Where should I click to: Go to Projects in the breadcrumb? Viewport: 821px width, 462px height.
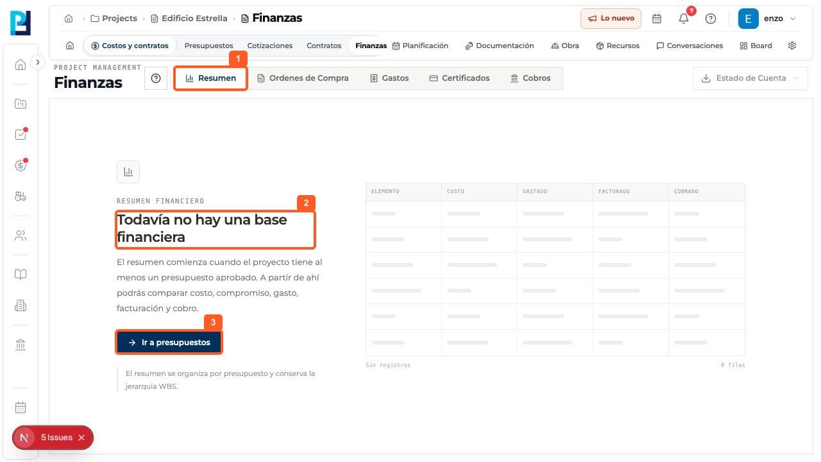pyautogui.click(x=114, y=19)
